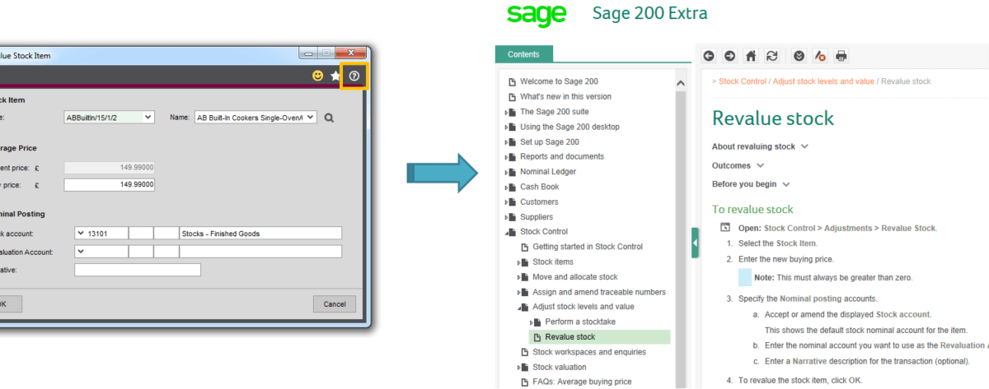Screen dimensions: 989x389
Task: Click the contents pane scroll up arrow
Action: 681,82
